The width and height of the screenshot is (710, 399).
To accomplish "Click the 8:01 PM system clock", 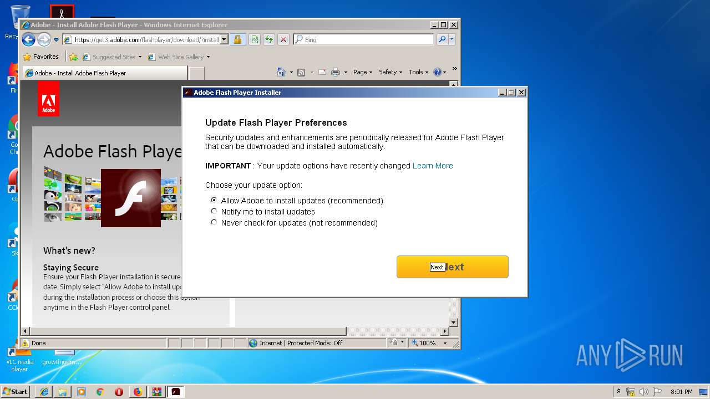I will coord(681,392).
